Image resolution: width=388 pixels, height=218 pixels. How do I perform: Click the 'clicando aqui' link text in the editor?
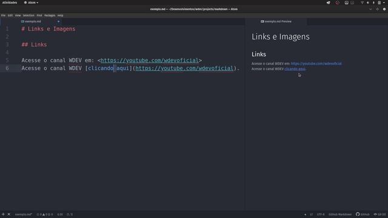coord(109,68)
